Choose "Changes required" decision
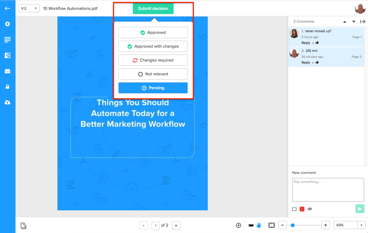This screenshot has width=368, height=233. 153,60
